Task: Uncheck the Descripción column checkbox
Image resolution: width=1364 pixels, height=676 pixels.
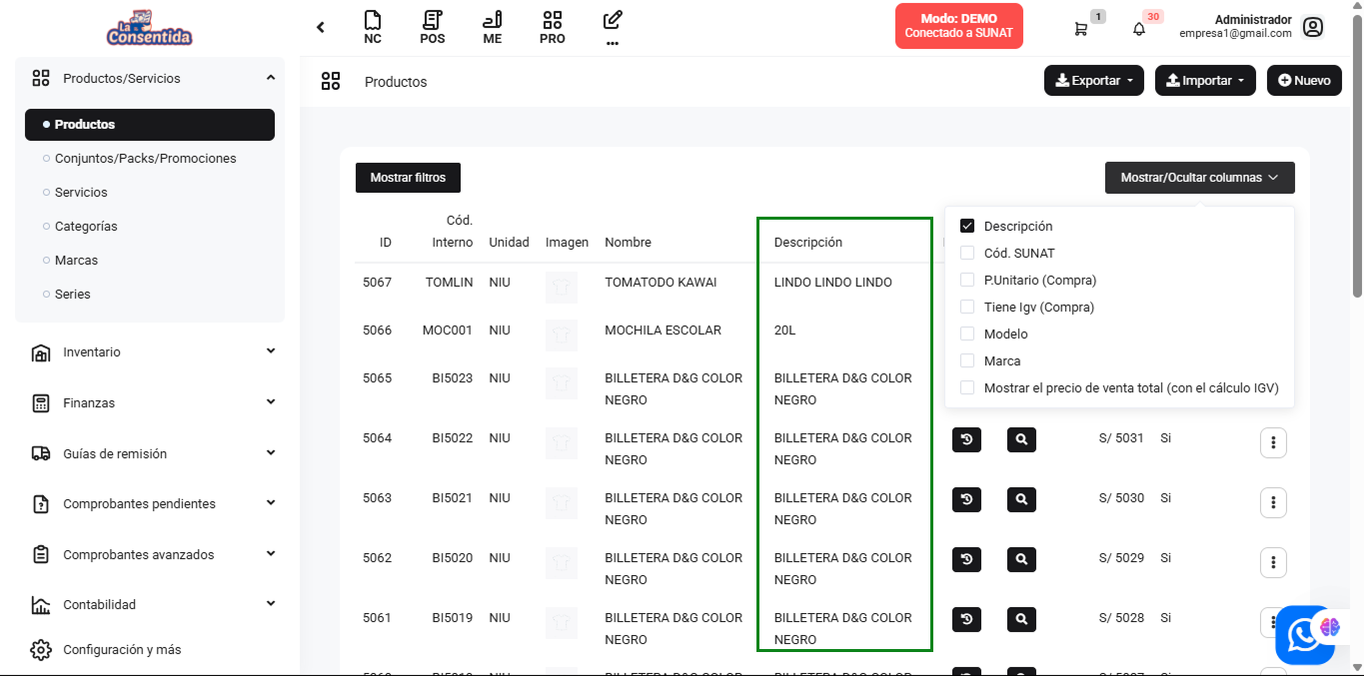Action: coord(967,226)
